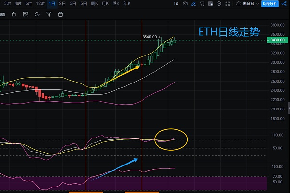Switch to the 12时 timeframe
This screenshot has height=193, width=290.
click(40, 4)
